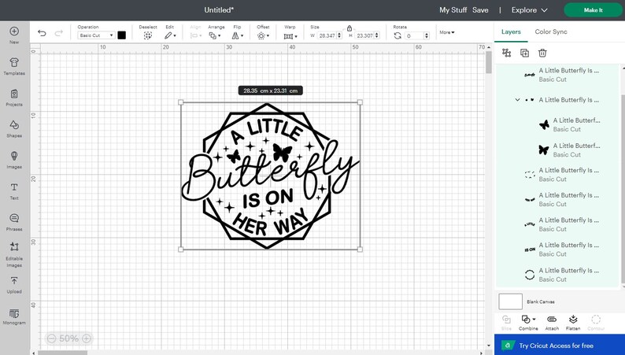
Task: Click the butterfly design on canvas
Action: 270,176
